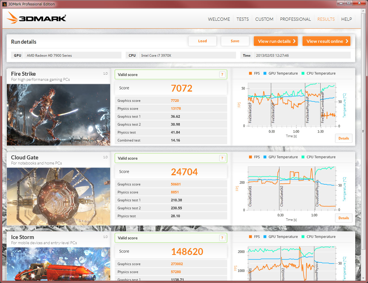Select the HELP menu item
This screenshot has height=283, width=368.
346,19
